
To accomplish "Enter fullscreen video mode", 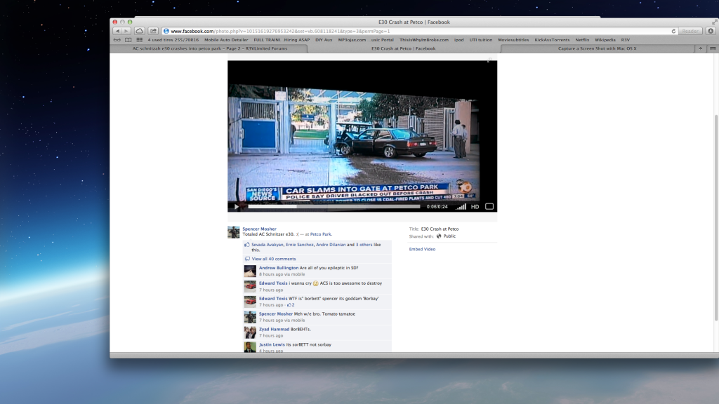I will click(489, 207).
